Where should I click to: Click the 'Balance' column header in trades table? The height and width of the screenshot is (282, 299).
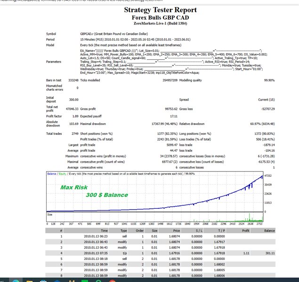point(269,231)
